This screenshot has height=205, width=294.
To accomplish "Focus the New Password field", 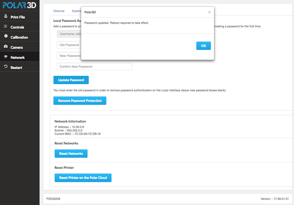I will [x=69, y=56].
